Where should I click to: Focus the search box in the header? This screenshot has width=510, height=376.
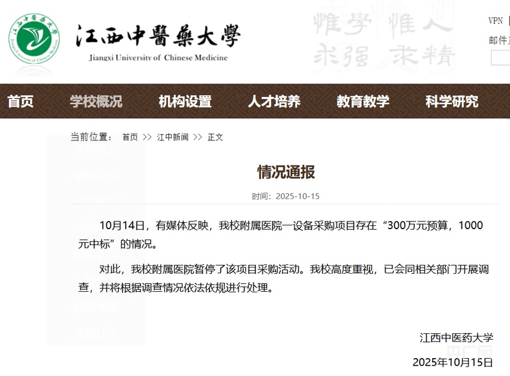[500, 57]
